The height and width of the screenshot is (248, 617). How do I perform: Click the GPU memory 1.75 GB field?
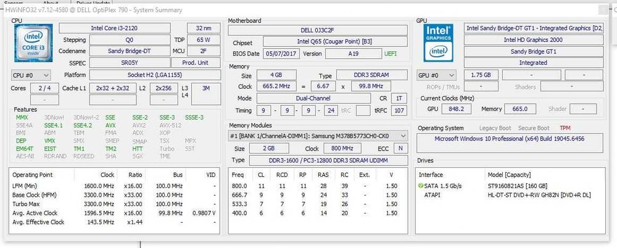coord(481,75)
